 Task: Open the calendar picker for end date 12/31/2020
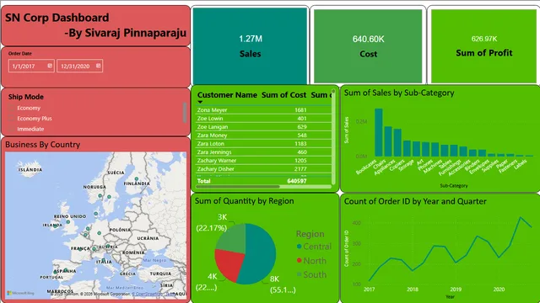[98, 66]
